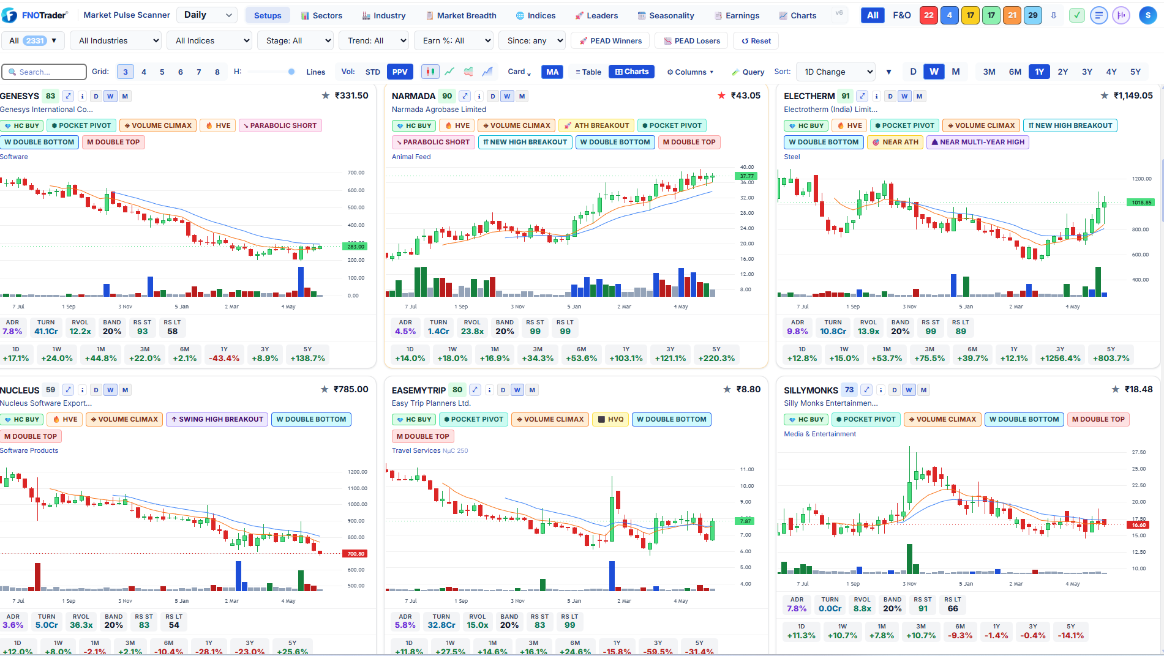Screen dimensions: 1164x656
Task: Select the mountain chart type icon
Action: pyautogui.click(x=487, y=72)
